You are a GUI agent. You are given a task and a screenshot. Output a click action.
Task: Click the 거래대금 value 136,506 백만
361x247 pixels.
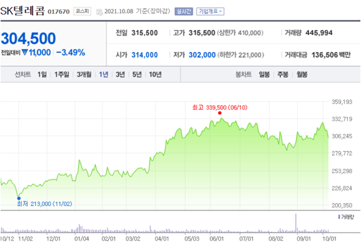[x=331, y=55]
